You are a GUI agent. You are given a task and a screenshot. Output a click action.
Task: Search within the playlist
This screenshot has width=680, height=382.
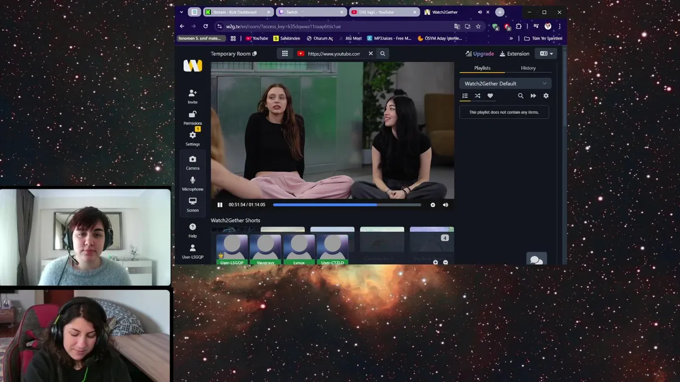click(521, 96)
